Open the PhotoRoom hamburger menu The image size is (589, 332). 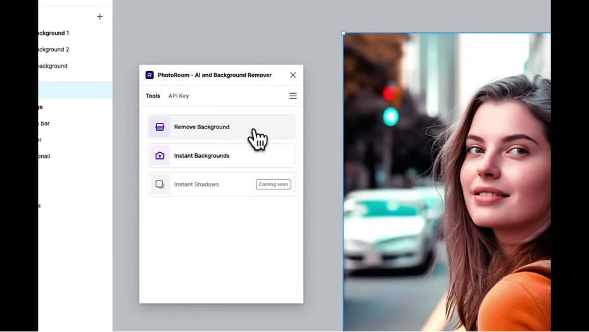(x=293, y=96)
